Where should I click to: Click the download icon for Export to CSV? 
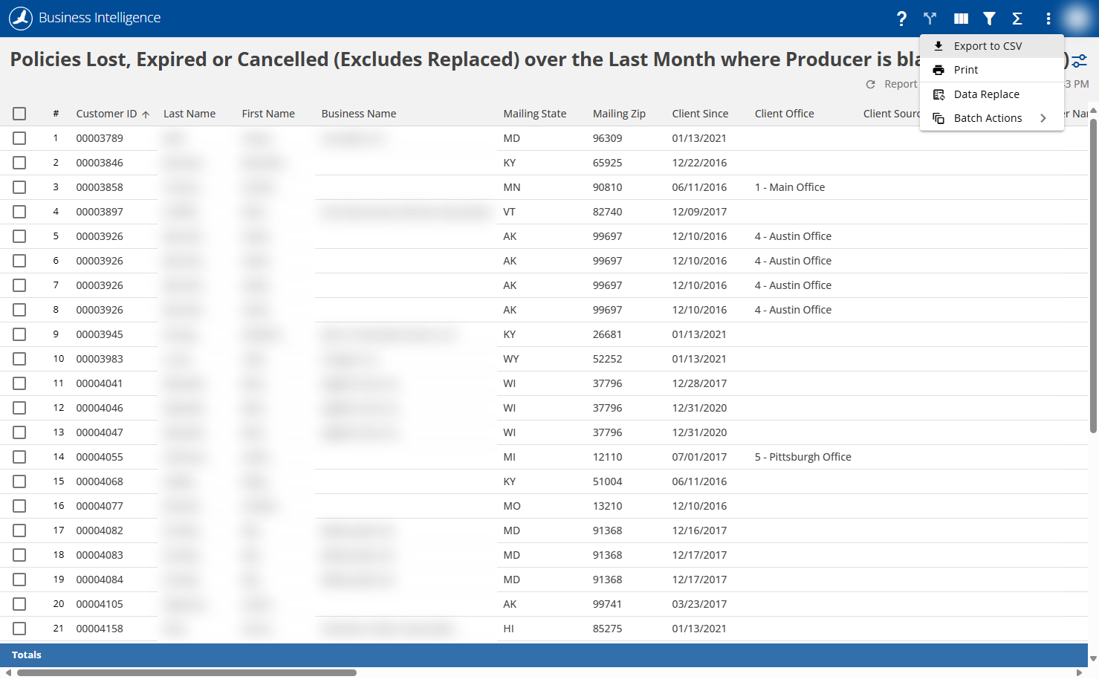click(938, 46)
